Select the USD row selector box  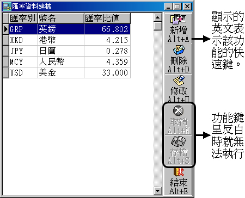pos(6,73)
